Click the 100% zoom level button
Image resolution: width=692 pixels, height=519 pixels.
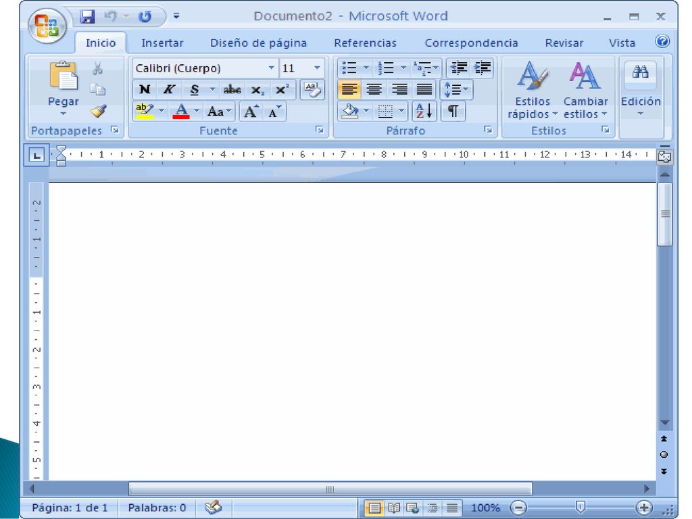485,508
